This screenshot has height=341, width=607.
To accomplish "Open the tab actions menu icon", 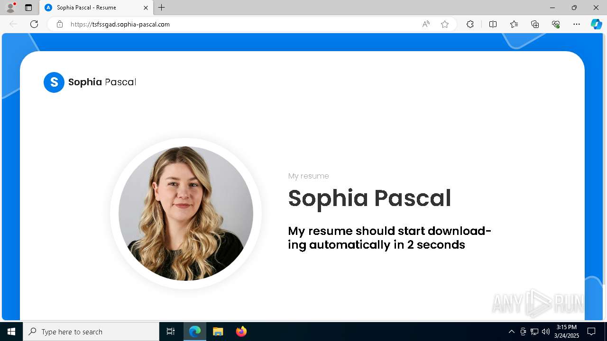I will (28, 8).
